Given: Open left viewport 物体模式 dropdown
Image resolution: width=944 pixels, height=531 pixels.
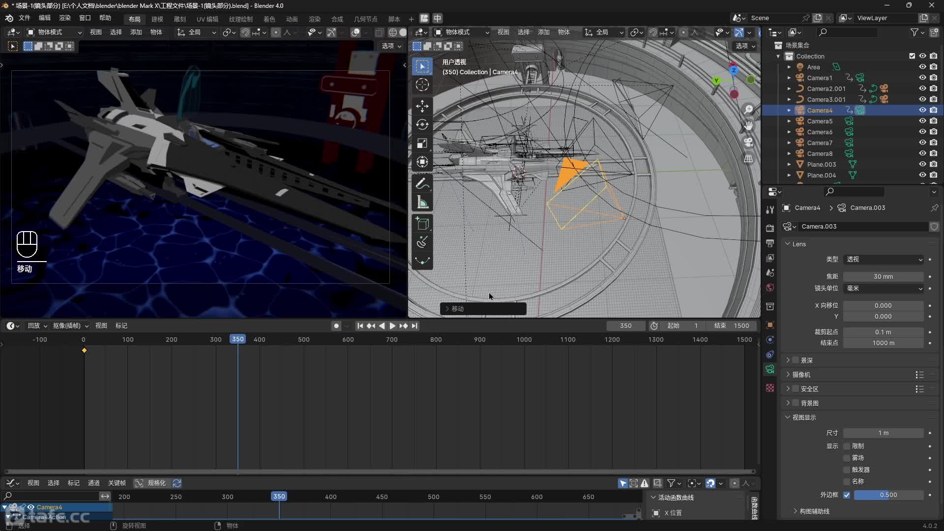Looking at the screenshot, I should [x=54, y=32].
